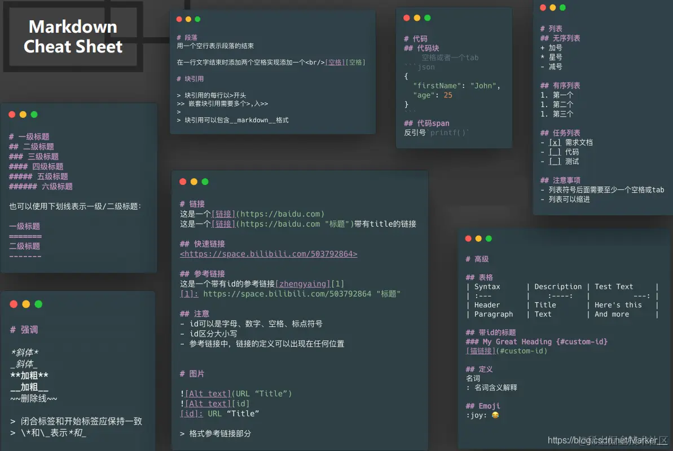Screen dimensions: 673x451
Task: Click the 'Description' table header cell
Action: click(x=558, y=286)
